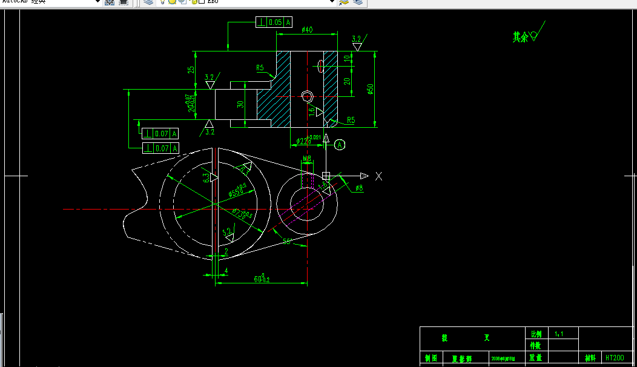Select the 55° angle dimension
The height and width of the screenshot is (367, 637).
click(287, 242)
